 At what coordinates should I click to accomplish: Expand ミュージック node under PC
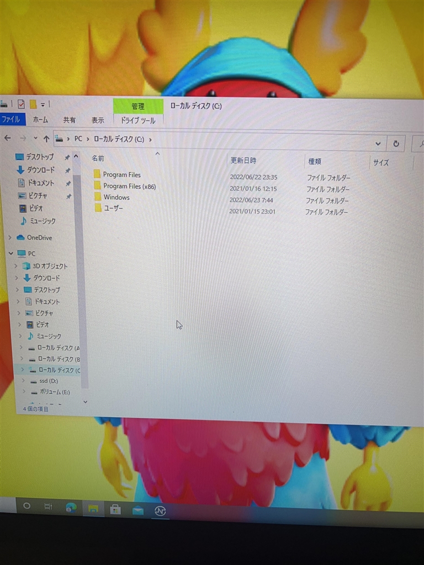pos(20,336)
